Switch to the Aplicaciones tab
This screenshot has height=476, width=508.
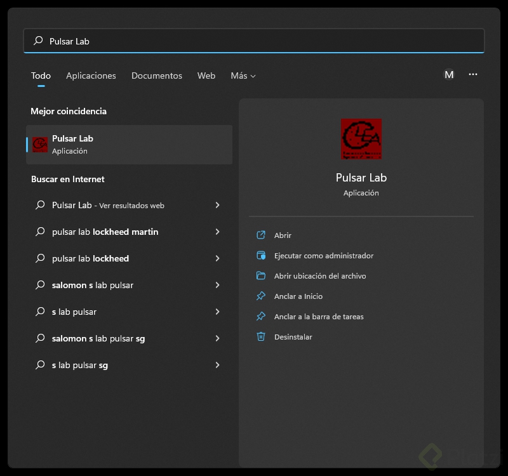(x=91, y=76)
